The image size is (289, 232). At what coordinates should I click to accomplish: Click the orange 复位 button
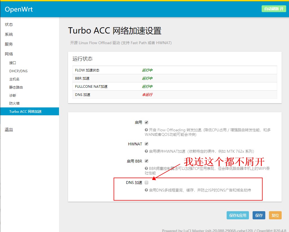(x=275, y=215)
